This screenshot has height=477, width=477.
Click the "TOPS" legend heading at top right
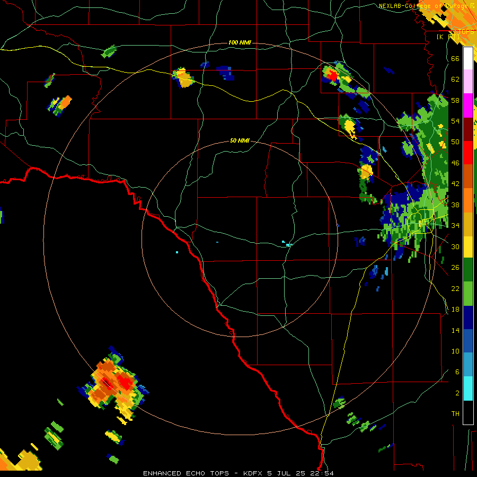(x=466, y=32)
